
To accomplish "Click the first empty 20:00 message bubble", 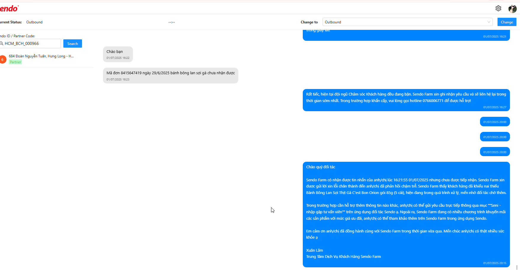I will point(495,122).
